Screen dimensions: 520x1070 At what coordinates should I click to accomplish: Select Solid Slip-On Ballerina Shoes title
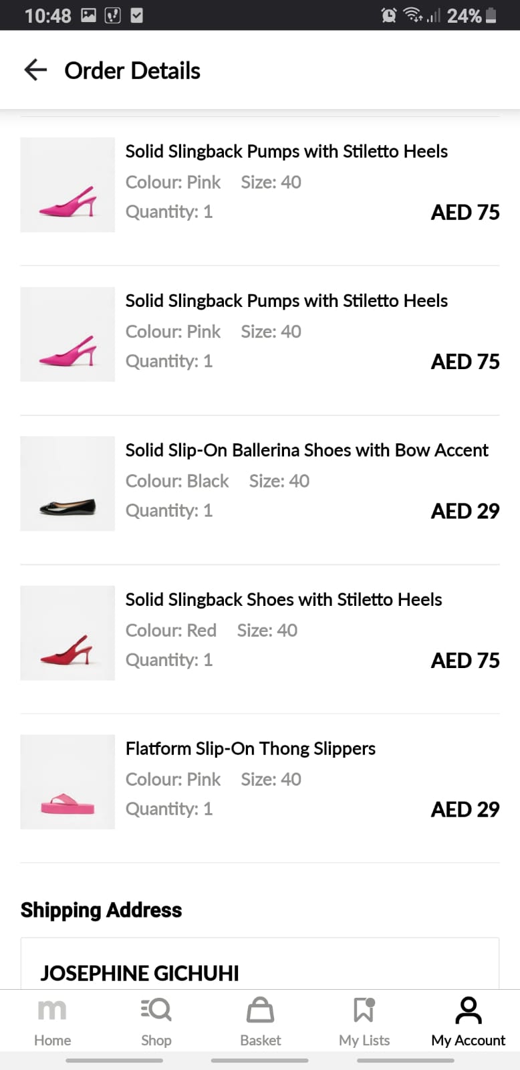307,451
